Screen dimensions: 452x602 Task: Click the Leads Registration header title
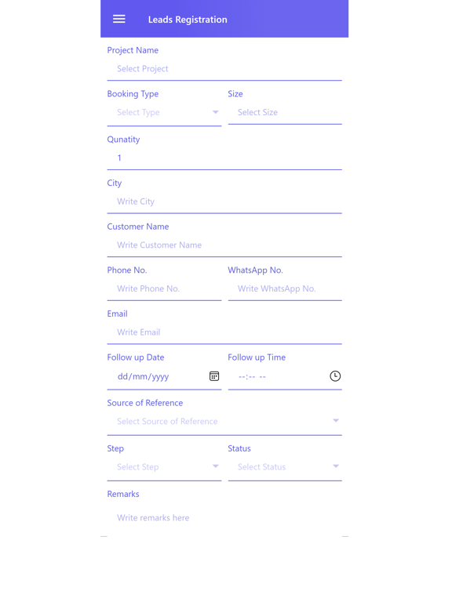tap(188, 20)
